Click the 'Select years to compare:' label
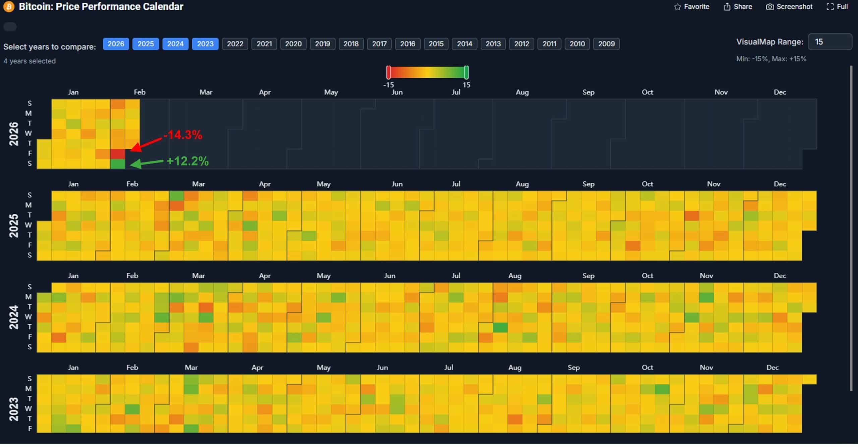The width and height of the screenshot is (858, 447). click(x=50, y=47)
